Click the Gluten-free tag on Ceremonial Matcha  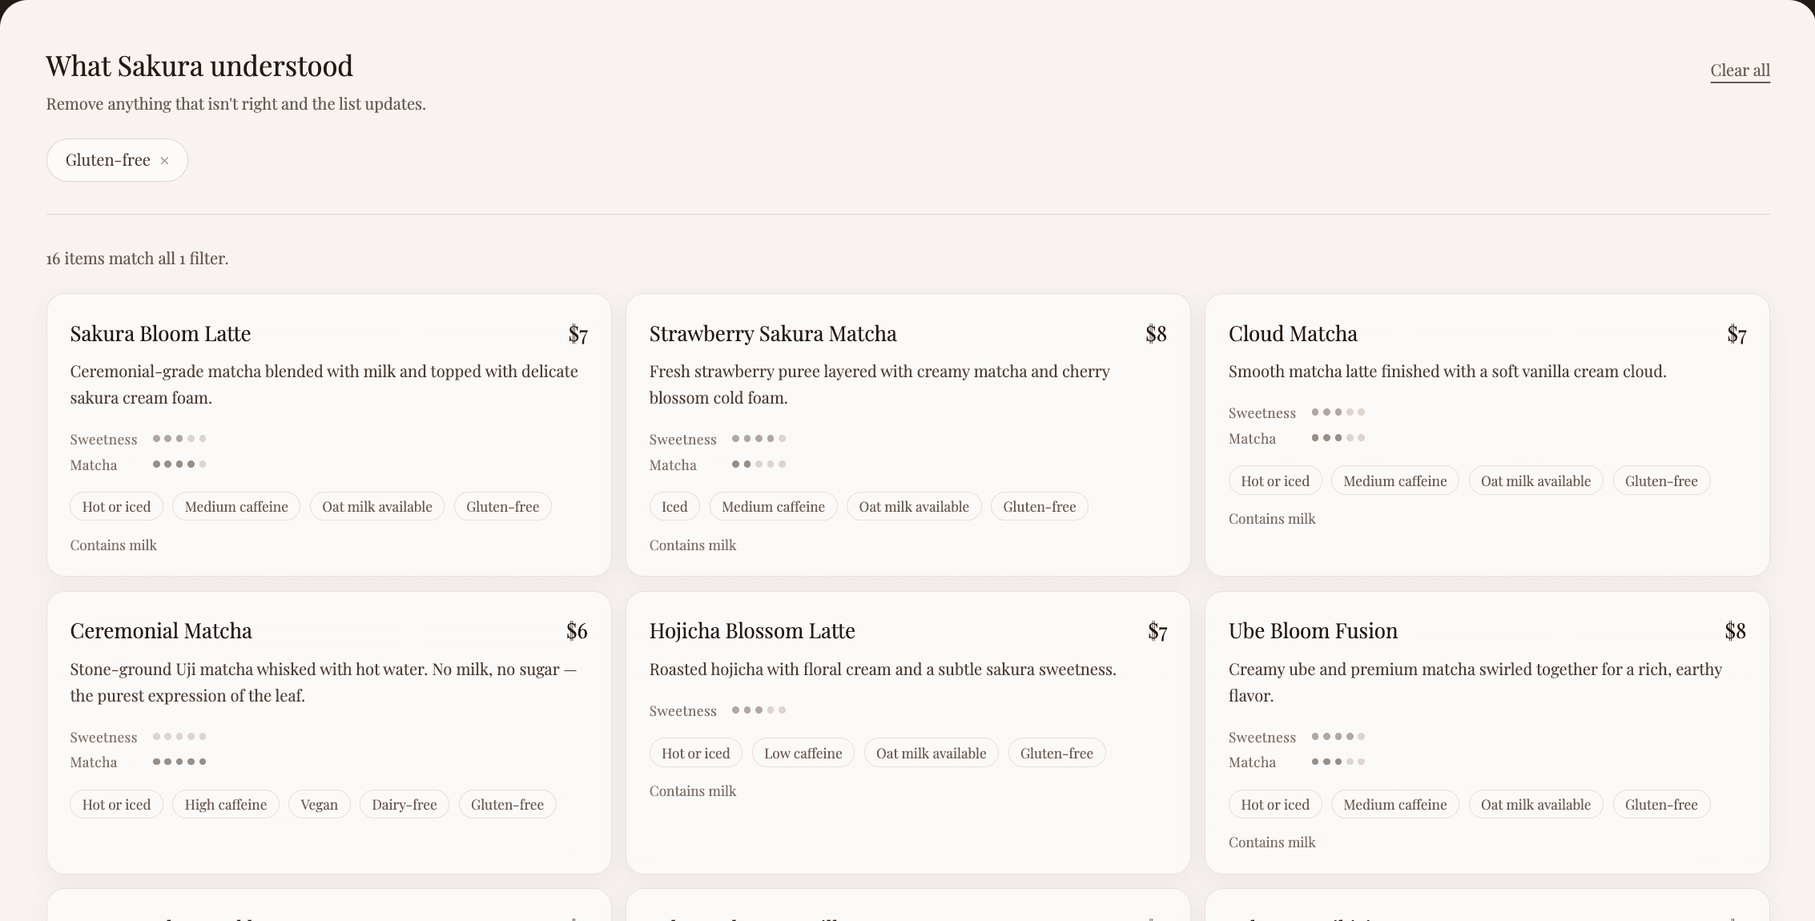[507, 805]
